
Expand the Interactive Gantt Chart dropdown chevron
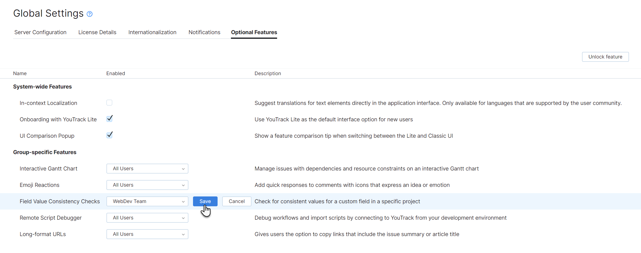(183, 169)
